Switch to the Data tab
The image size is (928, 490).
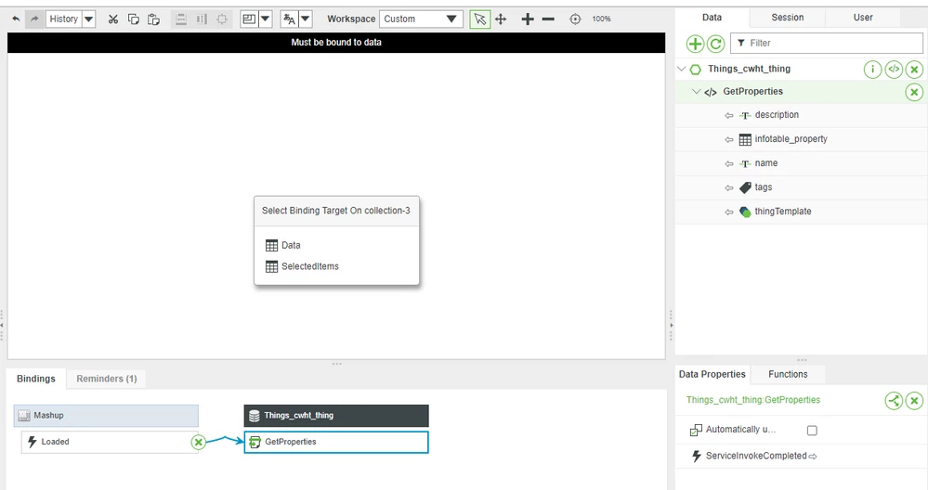click(712, 17)
